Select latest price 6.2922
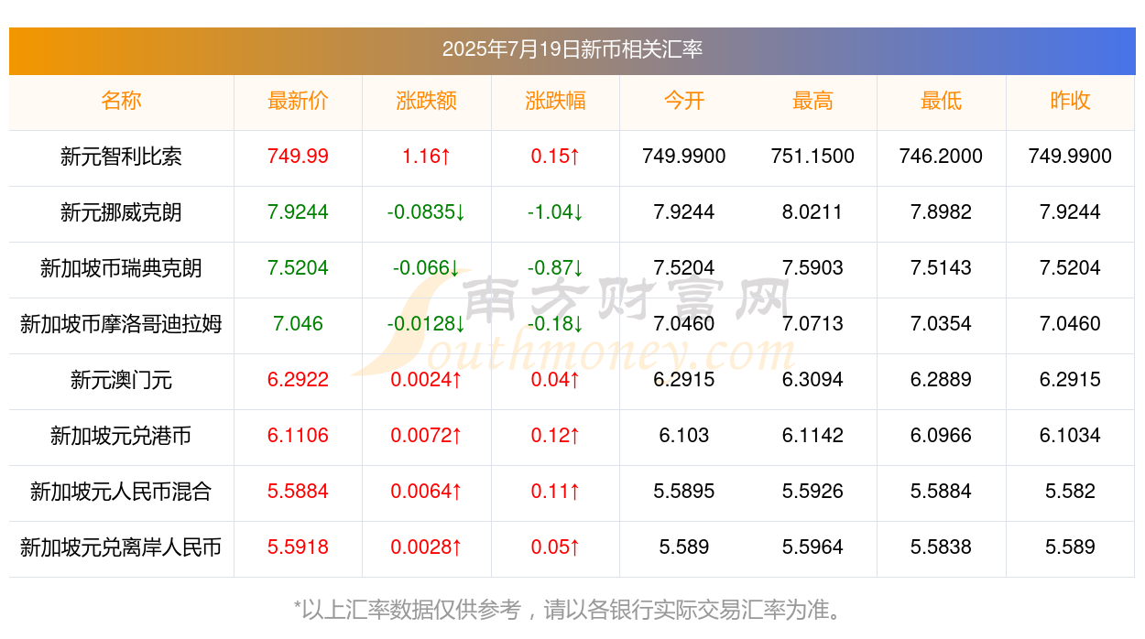The height and width of the screenshot is (639, 1145). coord(298,380)
